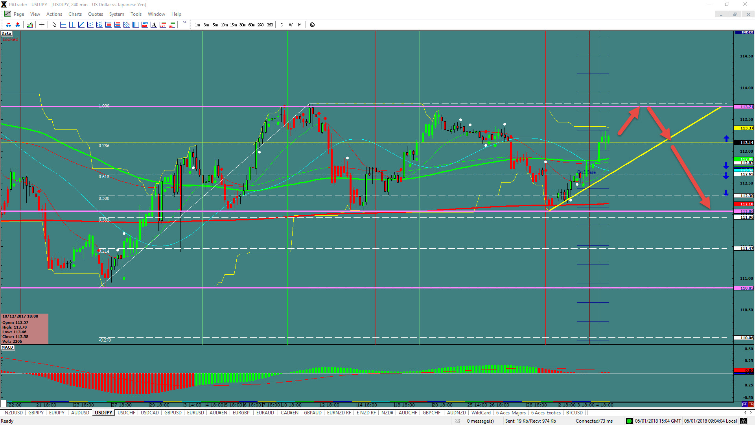Open the Page menu
Screen dimensions: 755x425
coord(19,14)
